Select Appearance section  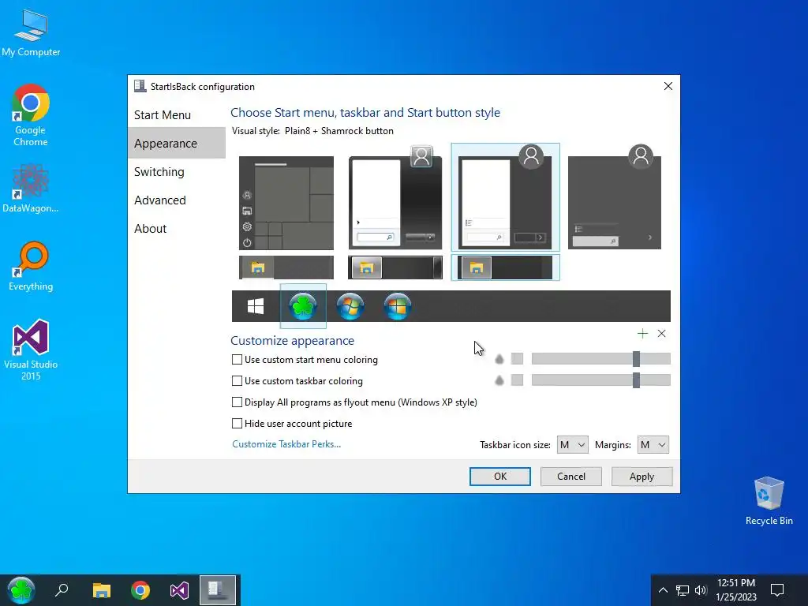(x=176, y=144)
